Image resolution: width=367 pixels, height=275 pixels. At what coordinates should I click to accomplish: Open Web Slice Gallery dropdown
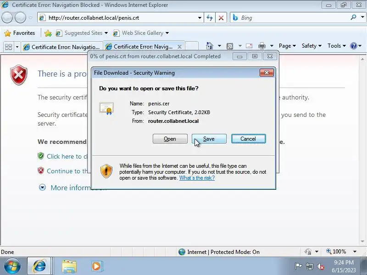[x=141, y=33]
